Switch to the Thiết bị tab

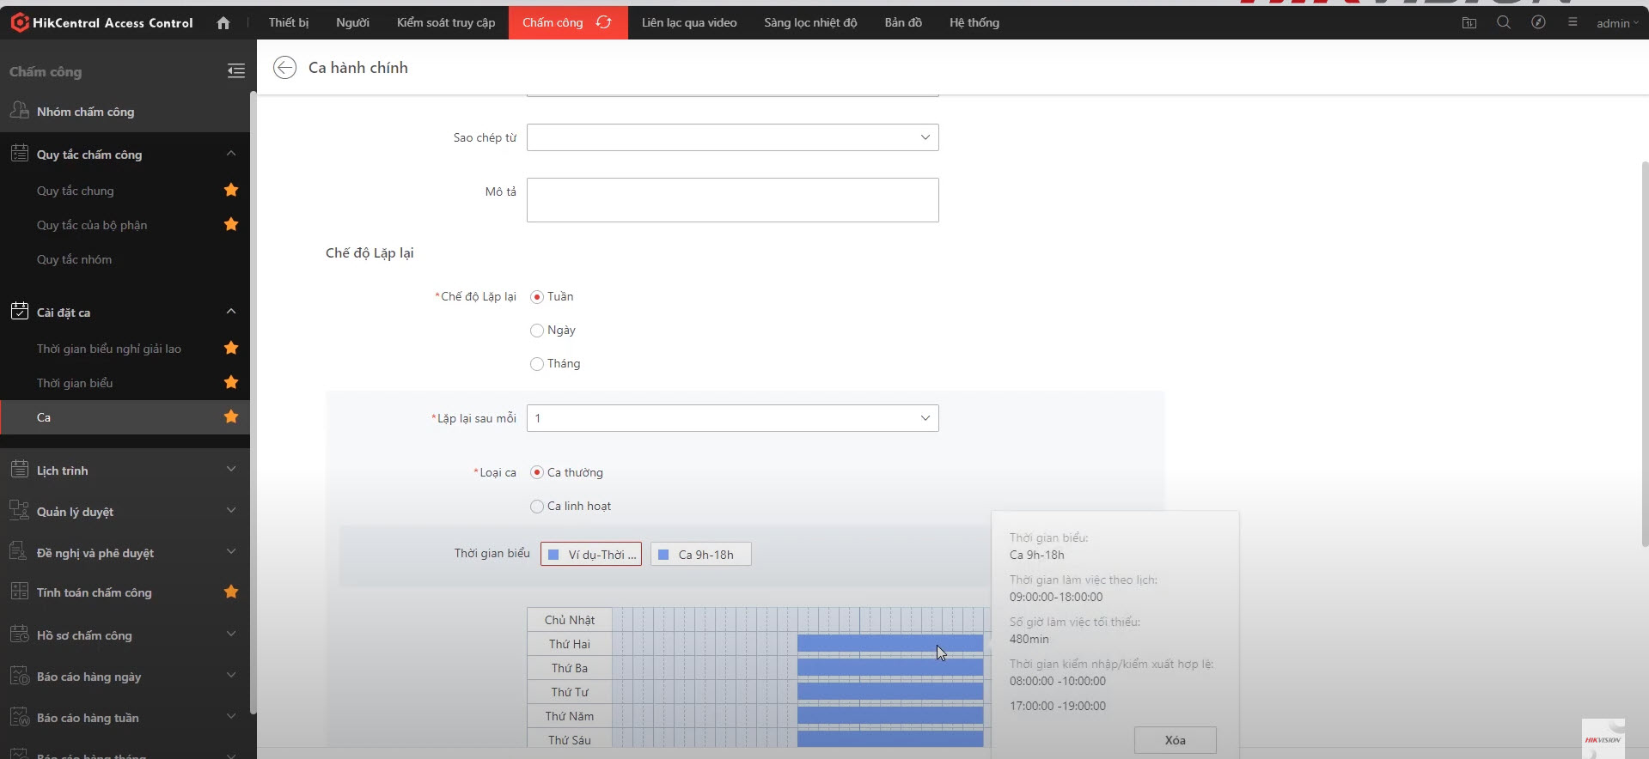click(288, 23)
